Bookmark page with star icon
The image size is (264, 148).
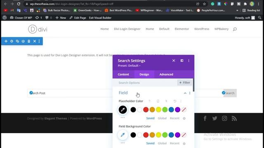click(x=204, y=4)
